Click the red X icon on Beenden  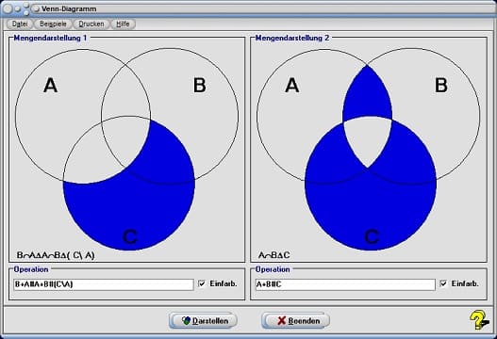281,321
